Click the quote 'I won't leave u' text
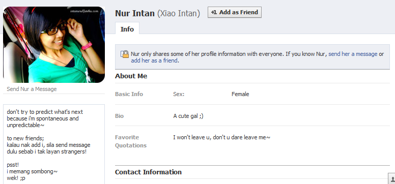This screenshot has width=395, height=184. coord(222,137)
